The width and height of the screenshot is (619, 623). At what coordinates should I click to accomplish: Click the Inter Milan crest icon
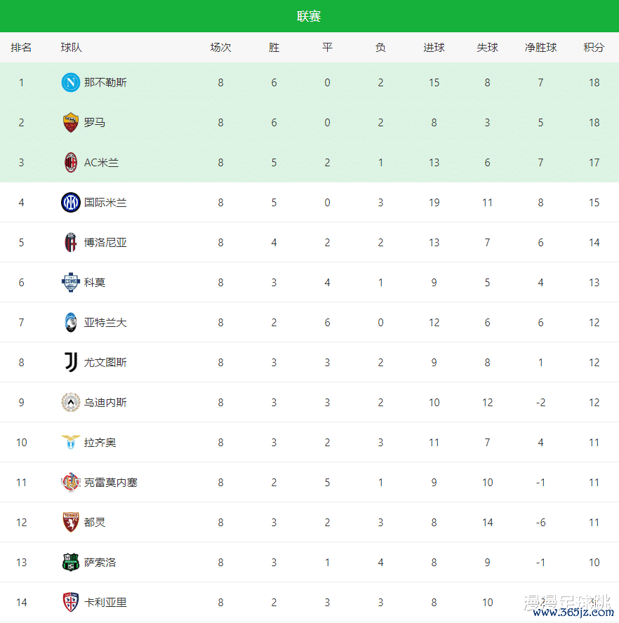[x=71, y=203]
